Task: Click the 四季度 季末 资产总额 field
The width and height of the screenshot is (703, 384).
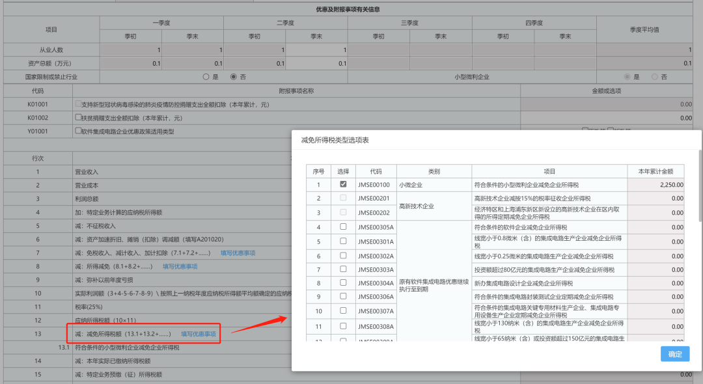Action: (565, 63)
